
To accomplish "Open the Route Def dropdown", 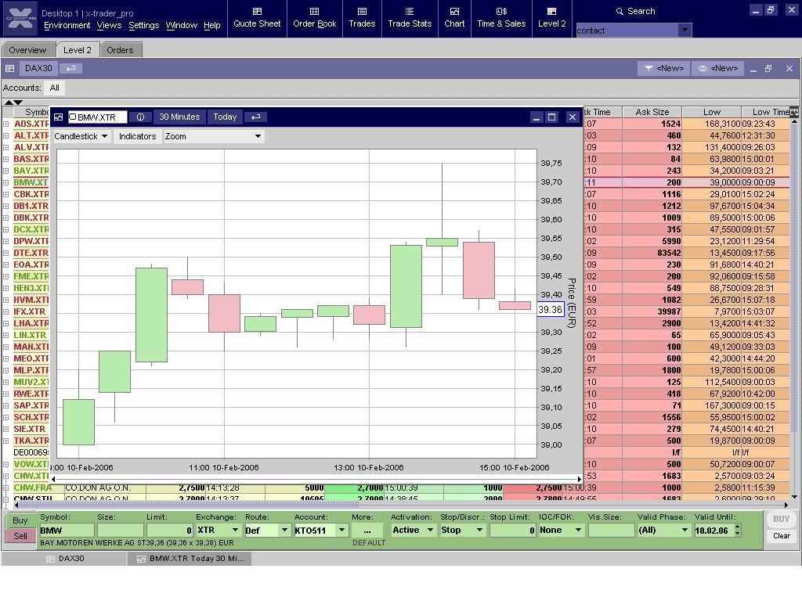I will (x=284, y=531).
